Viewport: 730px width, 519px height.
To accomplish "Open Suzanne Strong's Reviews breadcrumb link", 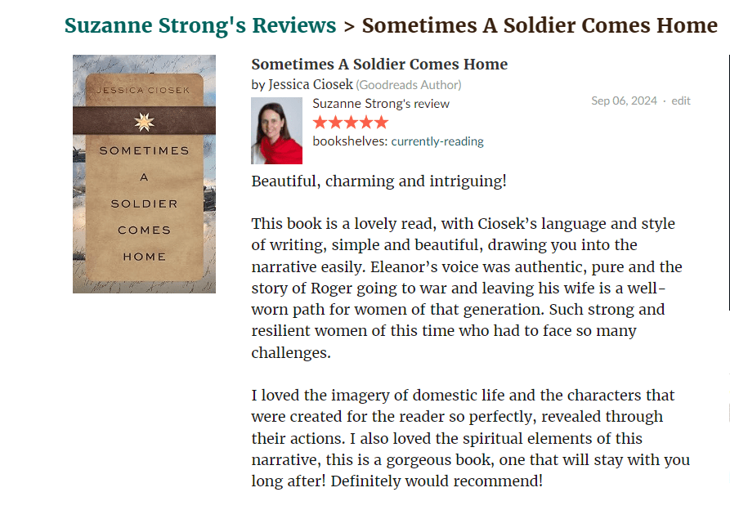I will pyautogui.click(x=200, y=25).
